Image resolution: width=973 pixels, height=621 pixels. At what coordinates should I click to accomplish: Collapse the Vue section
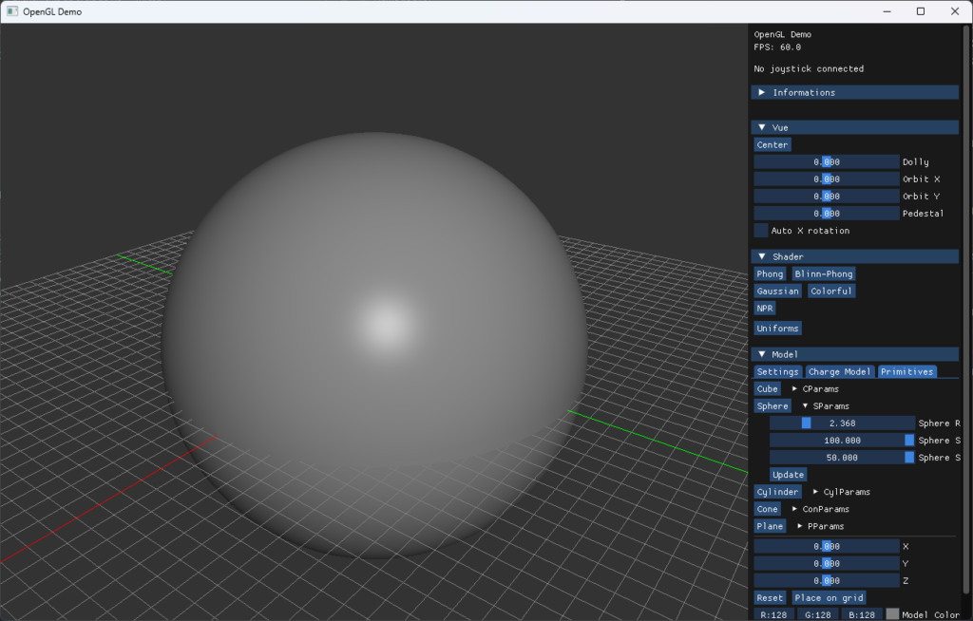point(854,127)
